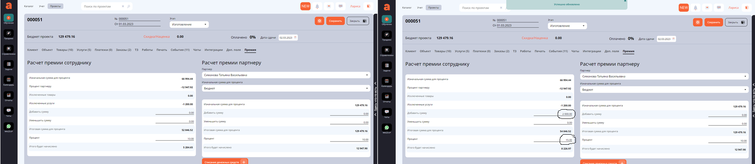Click the orange NEW badge in left window
This screenshot has height=164, width=755.
pyautogui.click(x=305, y=6)
